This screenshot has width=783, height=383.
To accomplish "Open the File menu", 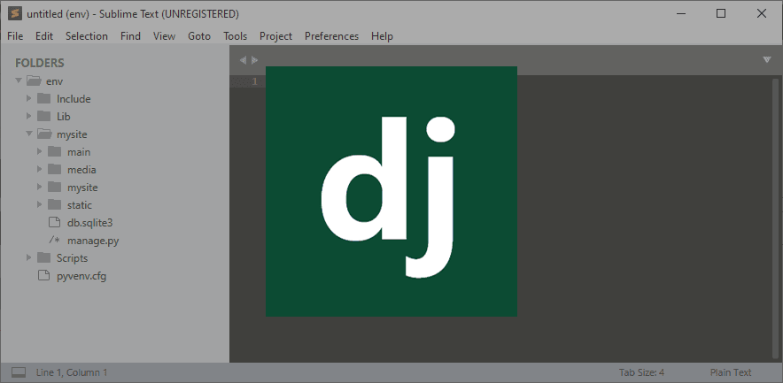I will pos(15,36).
